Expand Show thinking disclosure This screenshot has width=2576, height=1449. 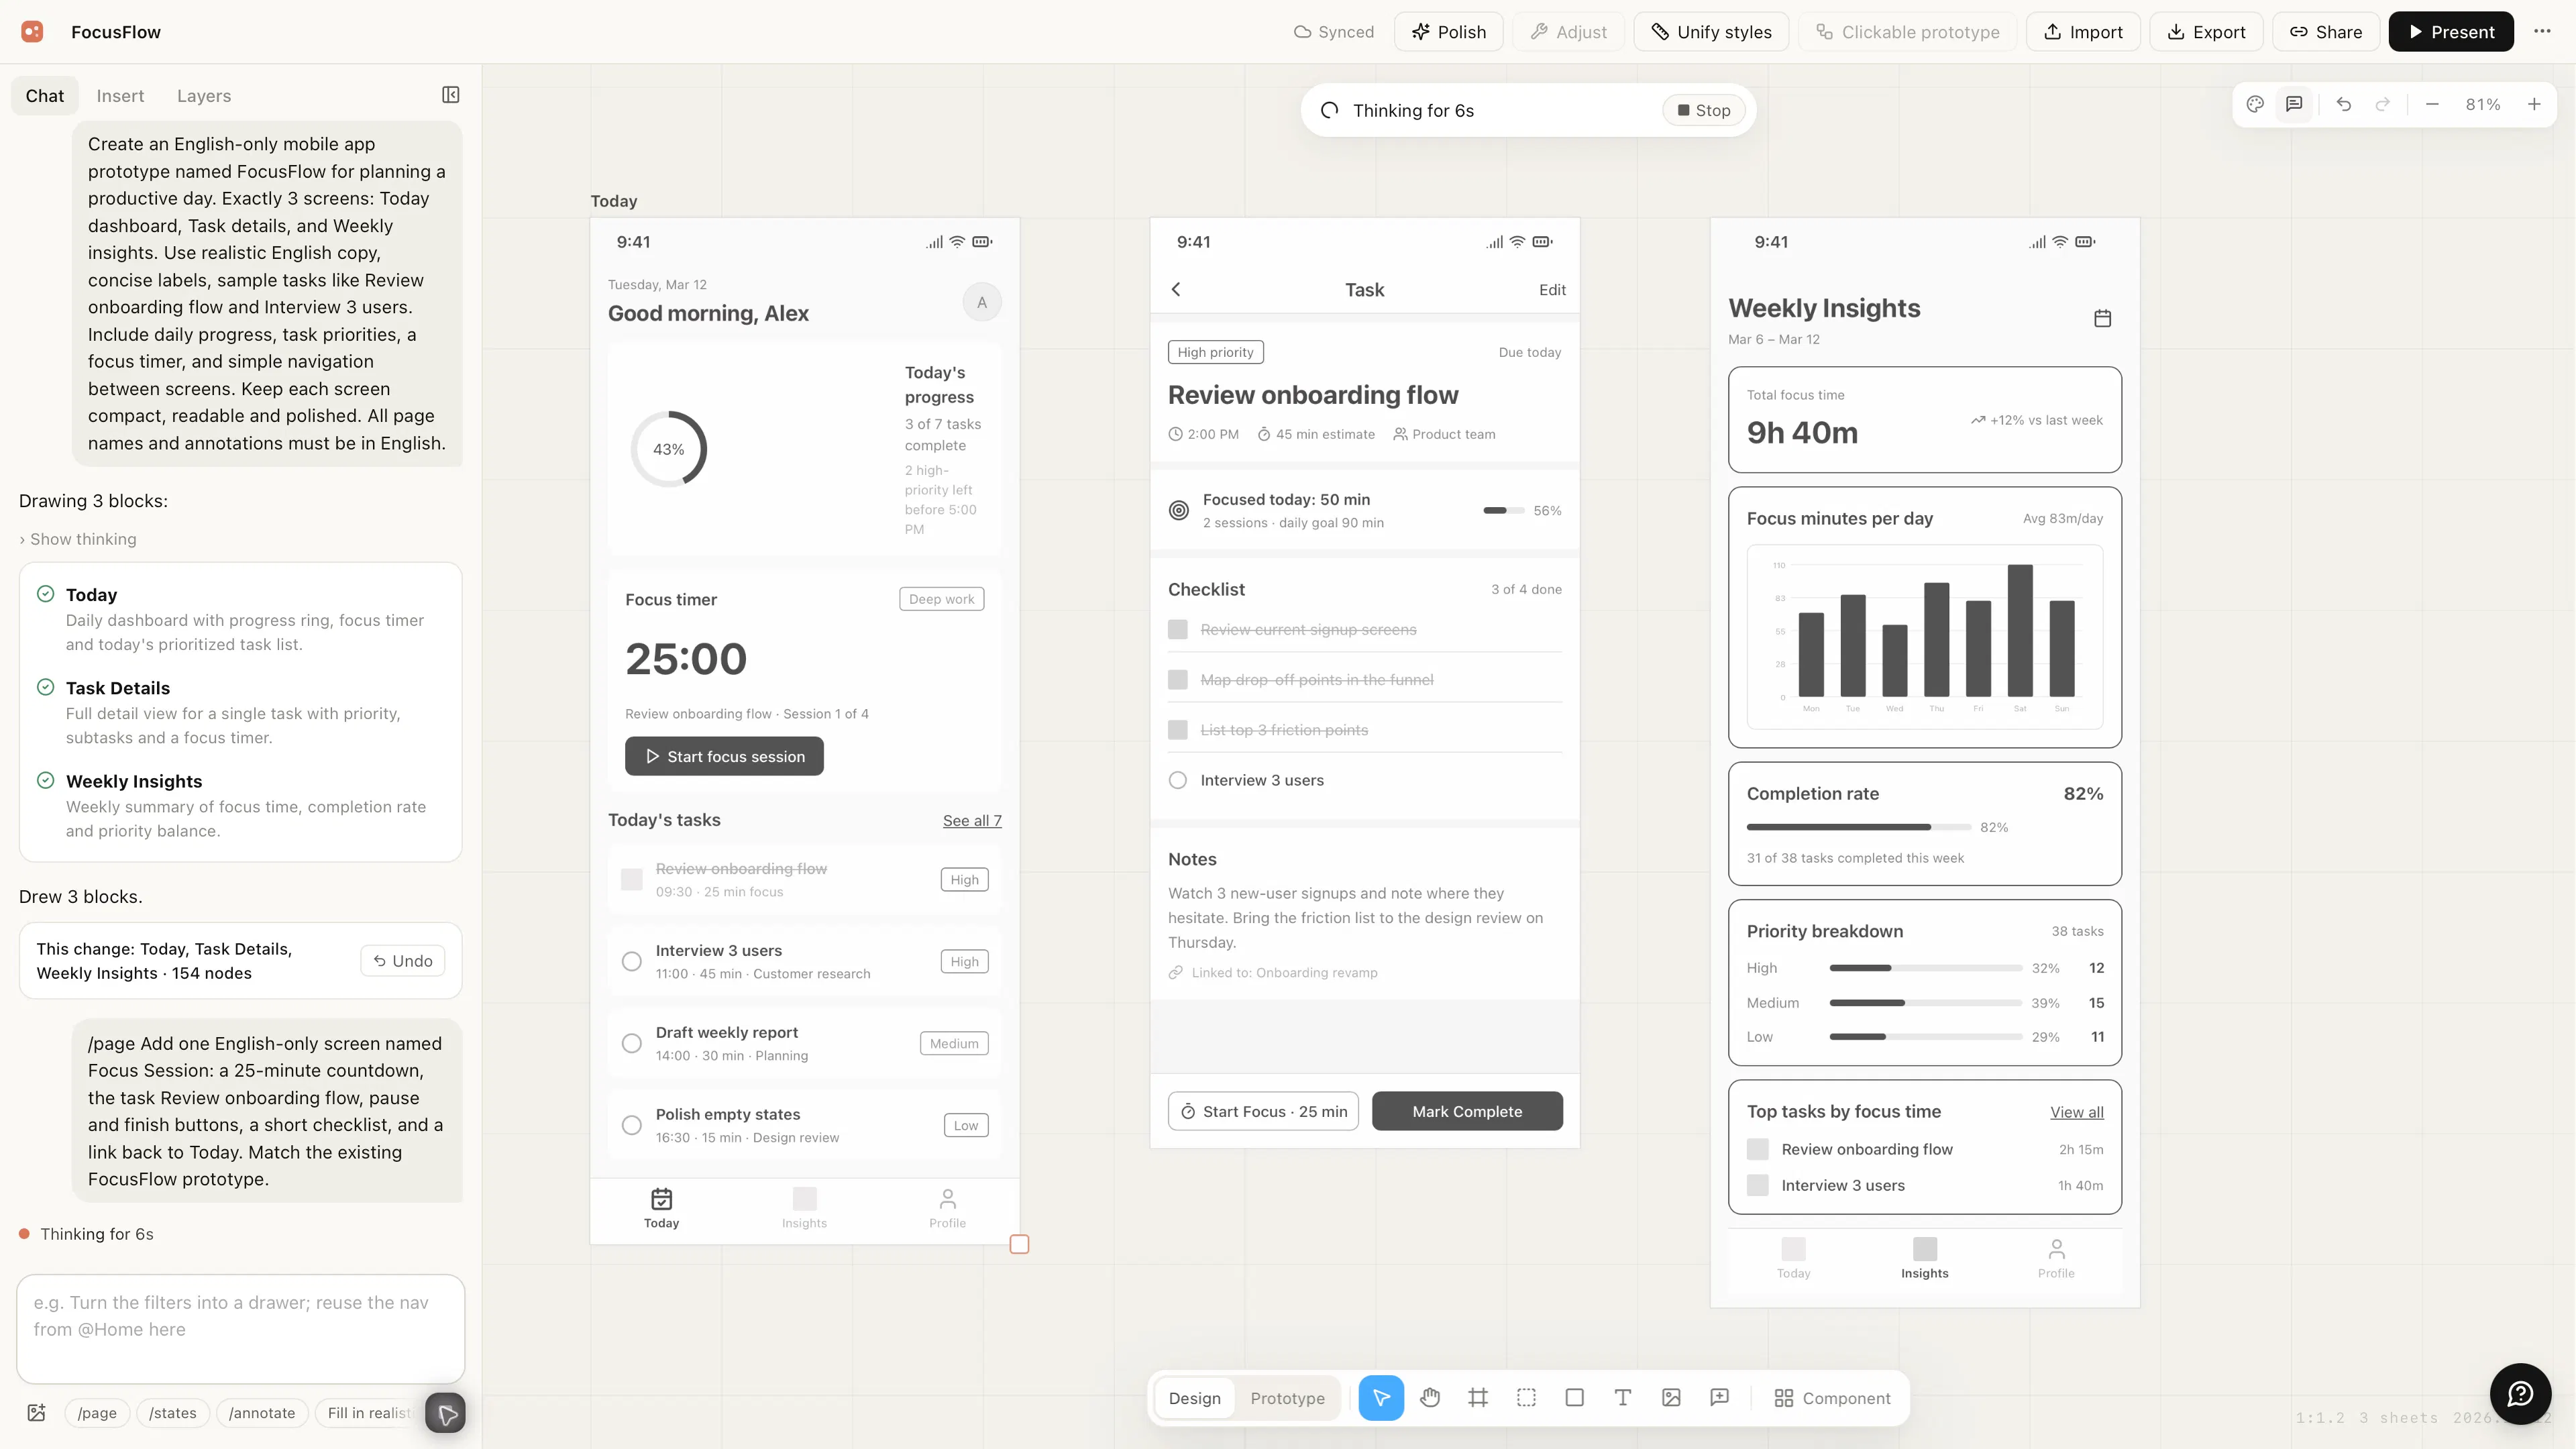tap(78, 539)
